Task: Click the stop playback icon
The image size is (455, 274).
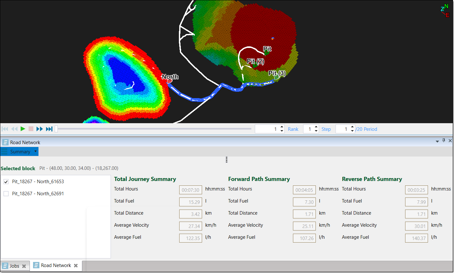Action: (31, 129)
